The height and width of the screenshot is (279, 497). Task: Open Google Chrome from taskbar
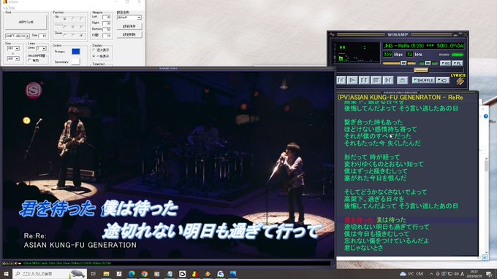click(x=144, y=274)
